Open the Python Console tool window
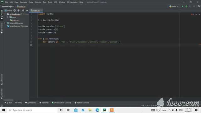201x113 pixels. coord(82,103)
